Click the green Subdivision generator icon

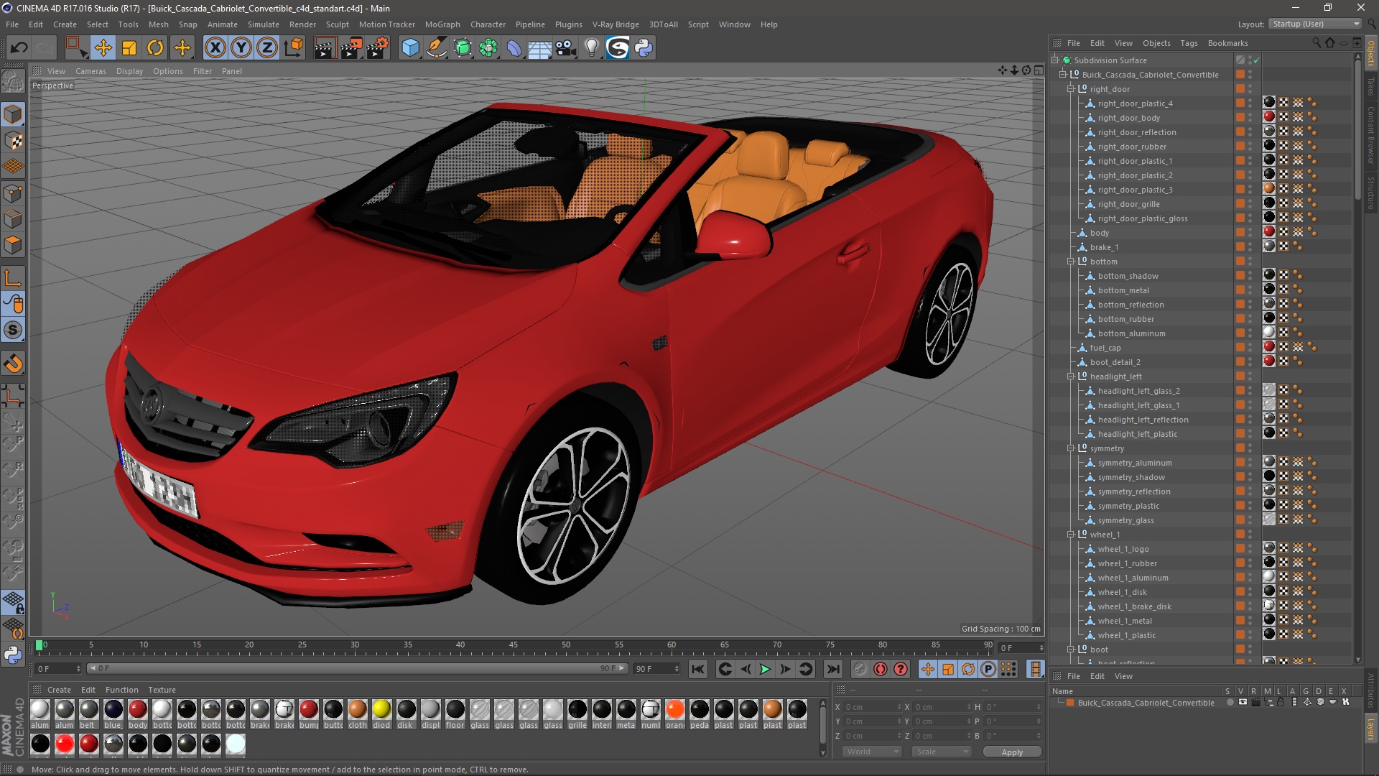[463, 48]
